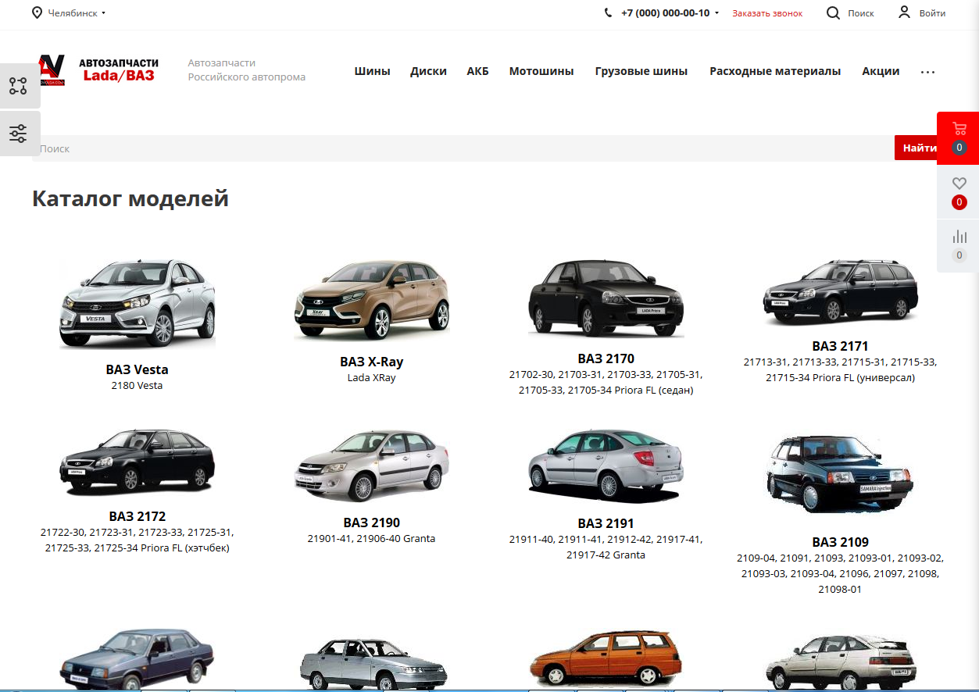Open the Акции menu item
979x692 pixels.
pyautogui.click(x=881, y=71)
